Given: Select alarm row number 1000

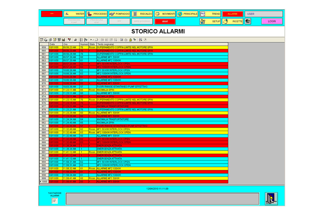Looking at the screenshot, I should [x=44, y=182].
